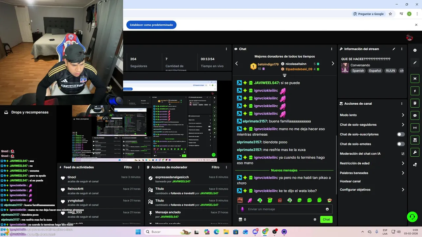
Task: Click the pencil icon in the right sidebar
Action: [415, 63]
